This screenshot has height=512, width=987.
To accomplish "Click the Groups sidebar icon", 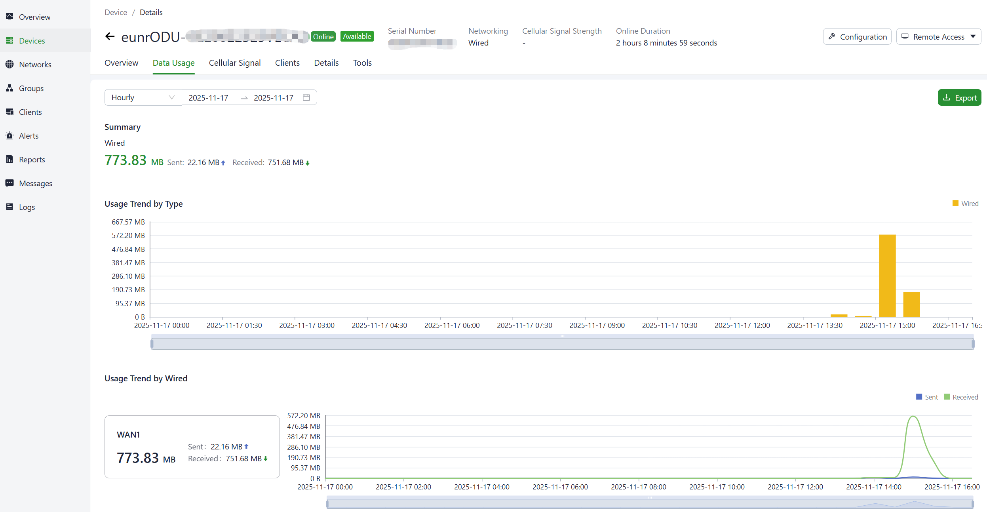I will tap(10, 88).
